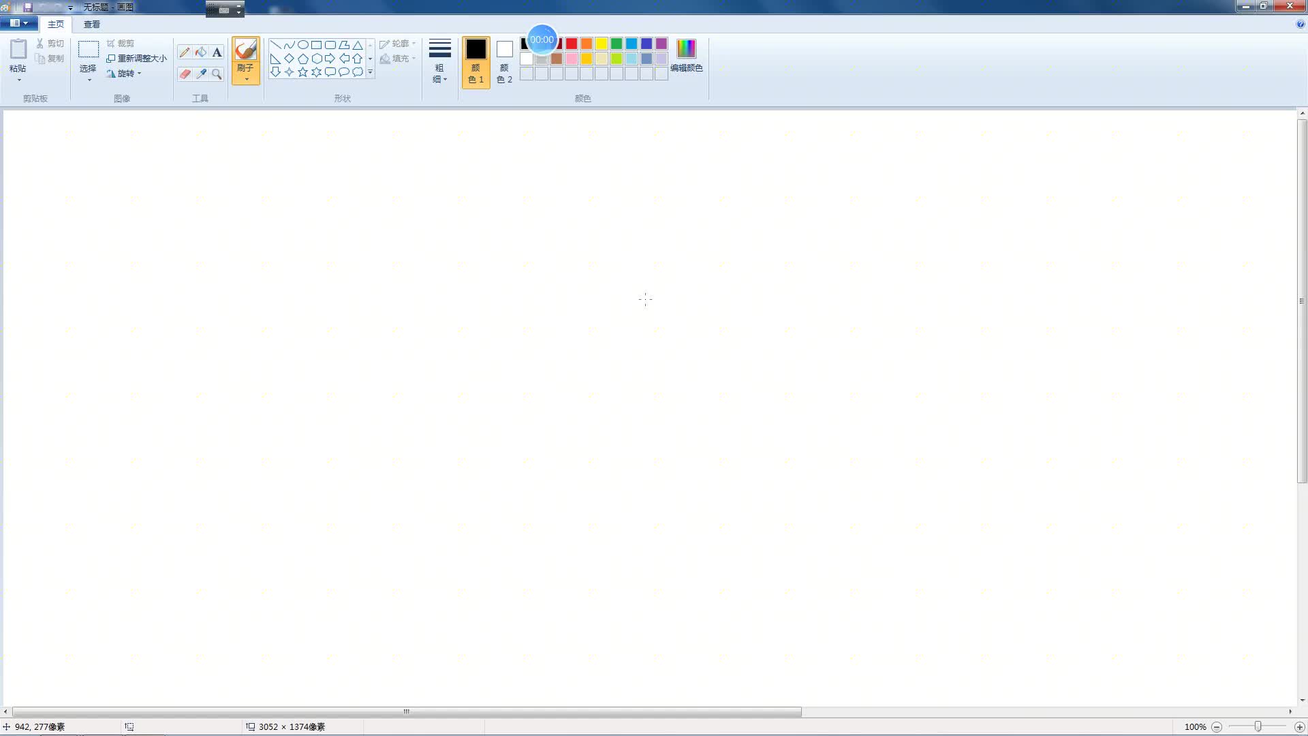
Task: Choose the Rounded rectangular callout shape
Action: tap(330, 72)
